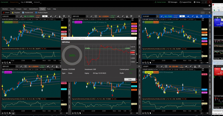Screen dimensions: 223x116
Task: Open the drawing tools pencil on EUR/USD chart
Action: click(55, 16)
